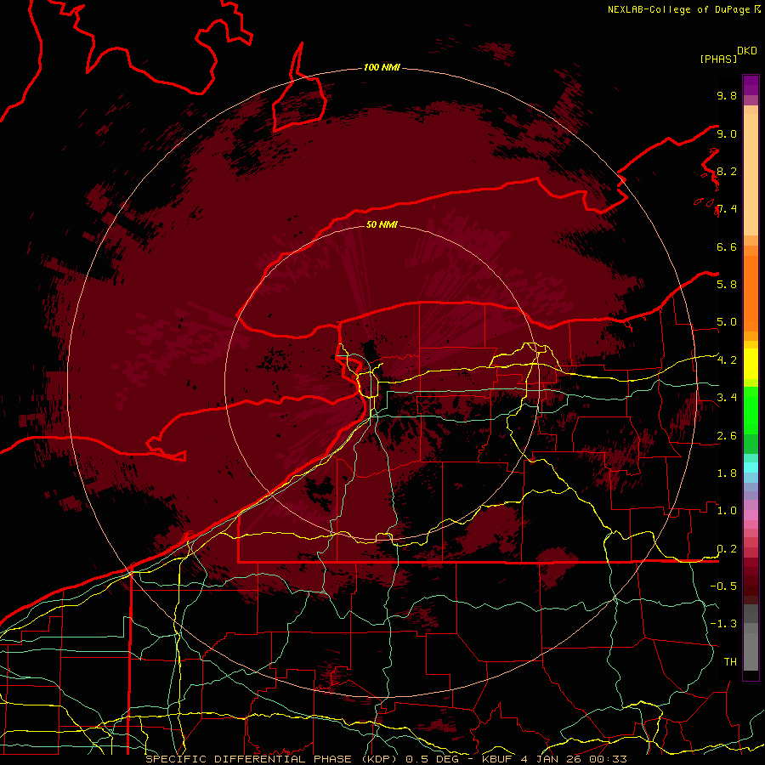Viewport: 765px width, 765px height.
Task: Click the 3.4 legend value
Action: (727, 398)
